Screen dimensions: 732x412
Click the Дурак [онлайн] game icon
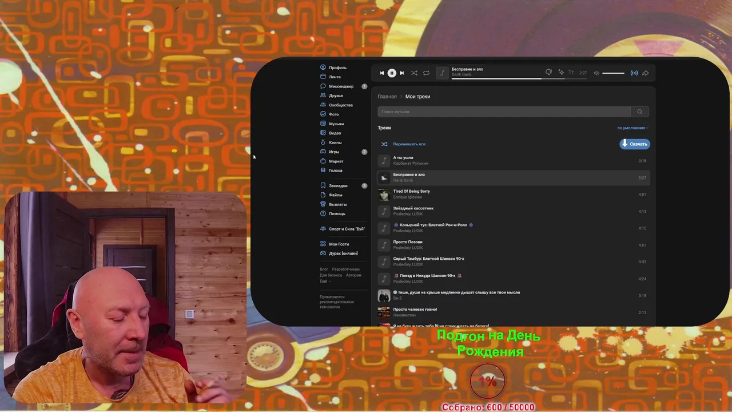323,253
